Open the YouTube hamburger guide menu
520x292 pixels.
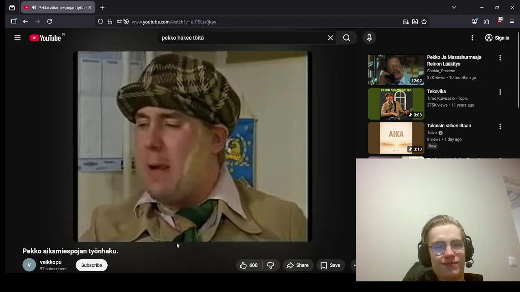(x=17, y=38)
